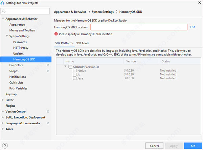Image resolution: width=203 pixels, height=150 pixels.
Task: Click the name column header
Action: pos(93,61)
